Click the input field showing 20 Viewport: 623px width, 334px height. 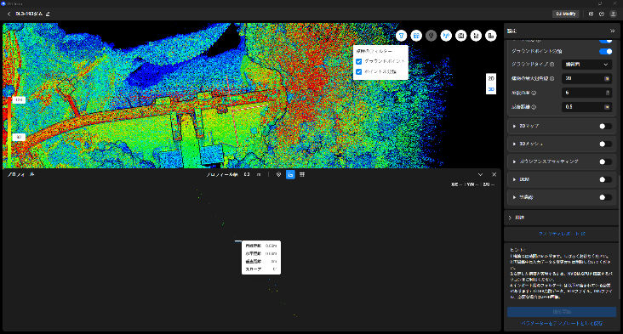click(x=586, y=78)
